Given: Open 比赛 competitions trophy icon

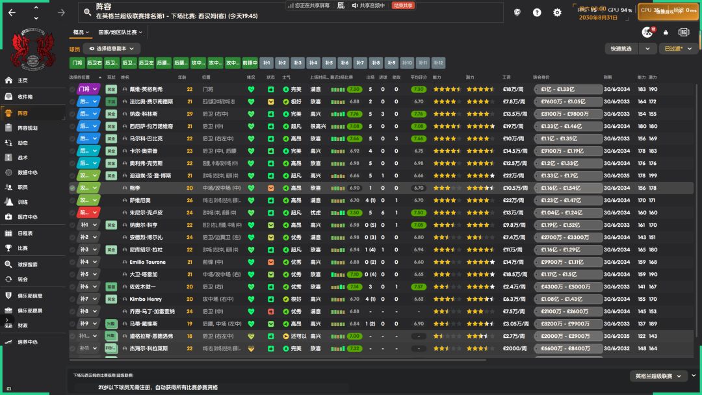Looking at the screenshot, I should pos(8,248).
